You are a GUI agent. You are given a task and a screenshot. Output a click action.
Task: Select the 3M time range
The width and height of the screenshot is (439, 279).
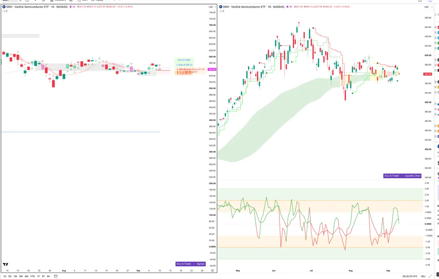(x=21, y=276)
